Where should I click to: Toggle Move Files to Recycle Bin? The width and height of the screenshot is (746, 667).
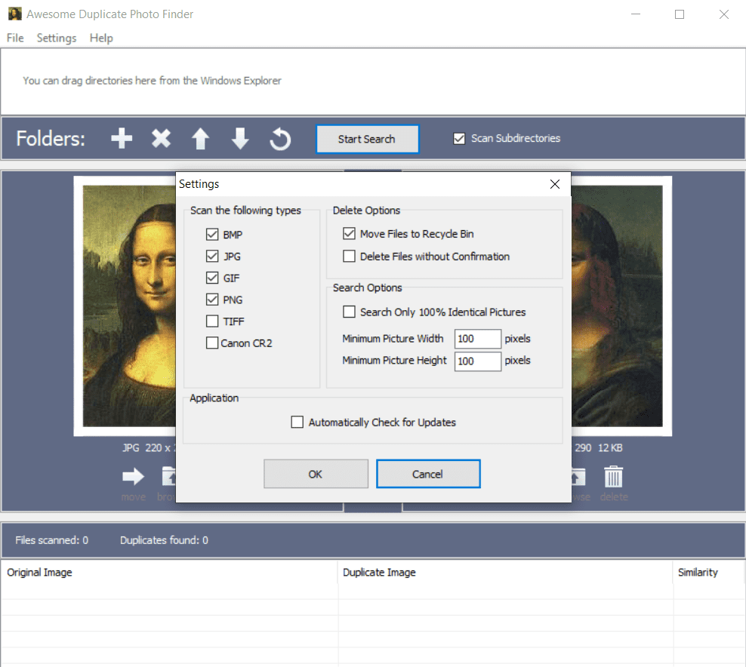point(349,233)
